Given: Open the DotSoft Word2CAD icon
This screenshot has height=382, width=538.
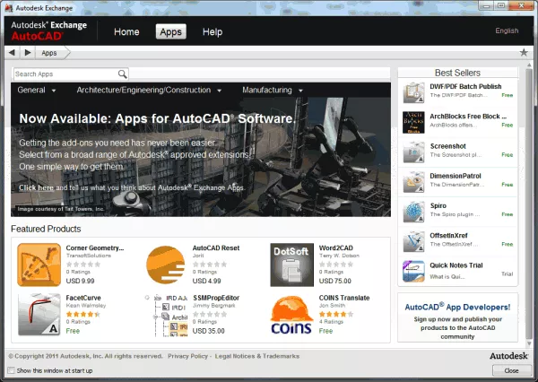Looking at the screenshot, I should pyautogui.click(x=291, y=265).
